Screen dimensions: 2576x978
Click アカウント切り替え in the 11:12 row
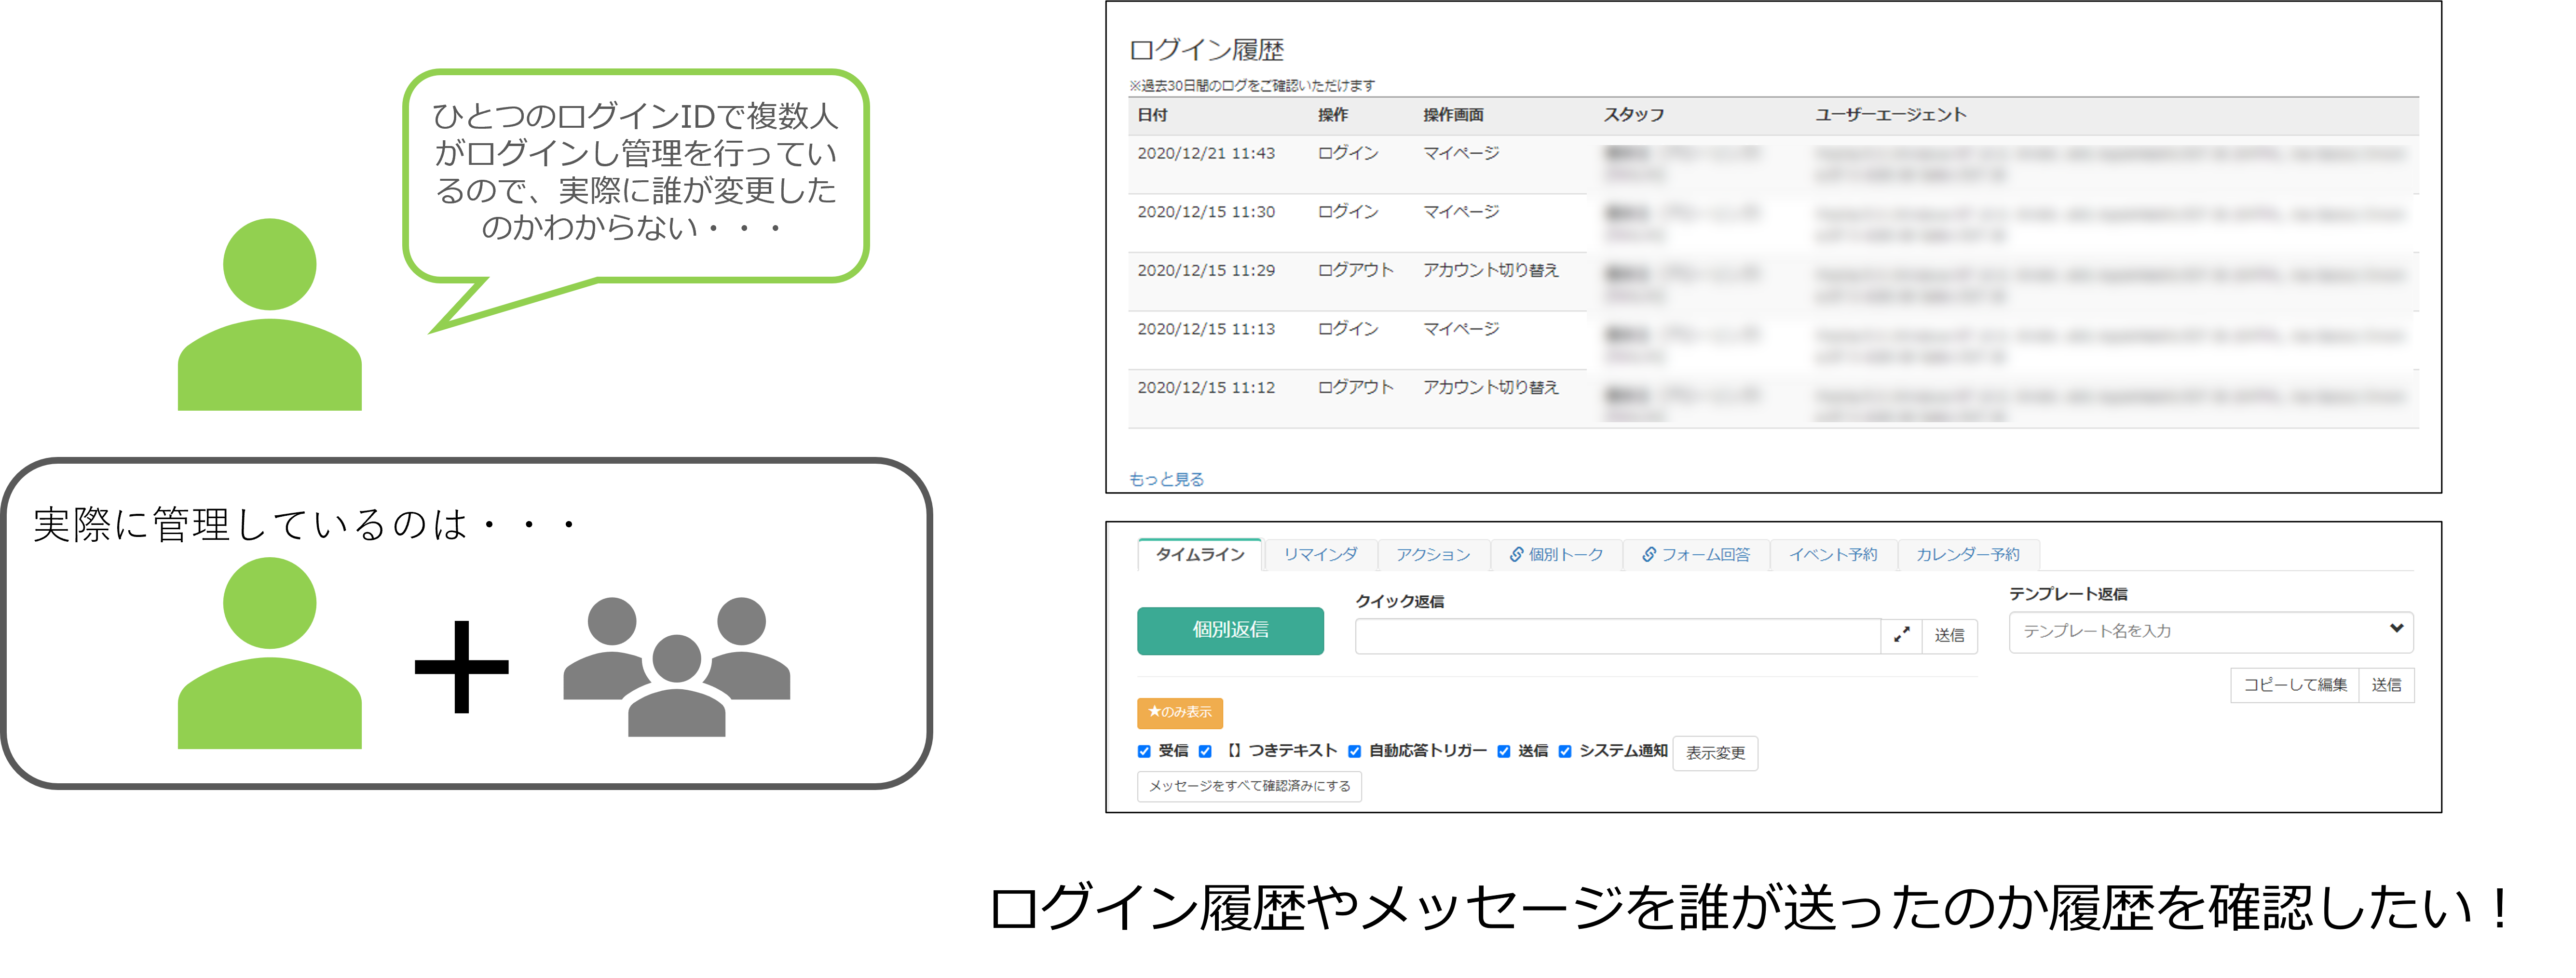tap(1490, 388)
